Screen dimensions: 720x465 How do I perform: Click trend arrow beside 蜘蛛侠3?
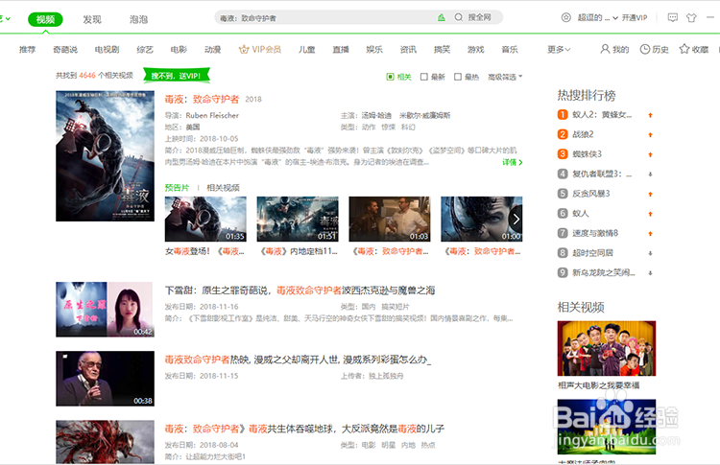pos(650,154)
